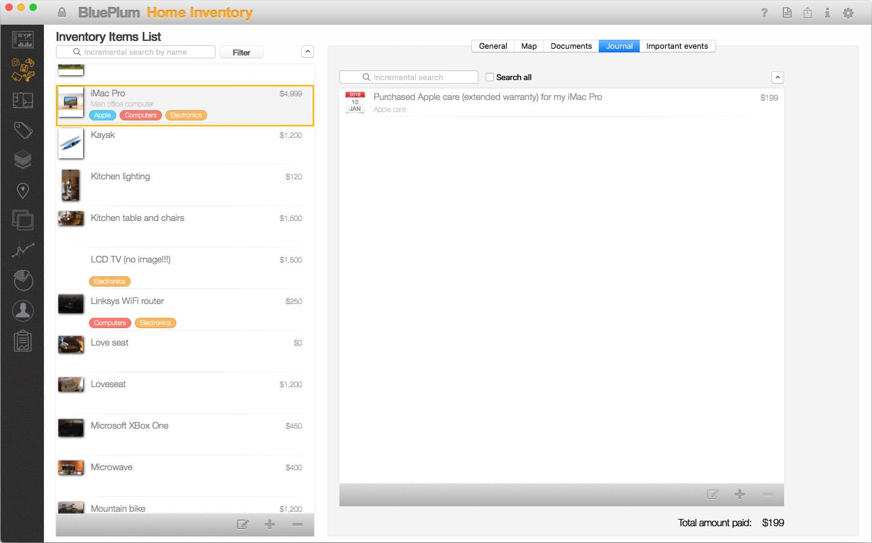Viewport: 872px width, 543px height.
Task: Open the floor plan rooms sidebar icon
Action: pyautogui.click(x=23, y=100)
